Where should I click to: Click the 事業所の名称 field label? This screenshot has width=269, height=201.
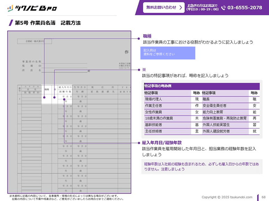point(32,62)
